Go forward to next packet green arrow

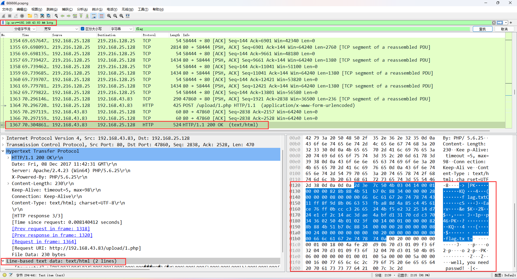[69, 16]
